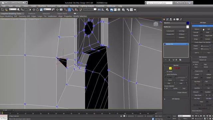Screen dimensions: 213x120
Task: Open the Hierarchy command panel tab
Action: (x=171, y=19)
